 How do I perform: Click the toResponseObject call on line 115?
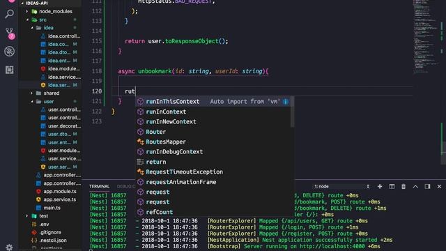point(192,41)
